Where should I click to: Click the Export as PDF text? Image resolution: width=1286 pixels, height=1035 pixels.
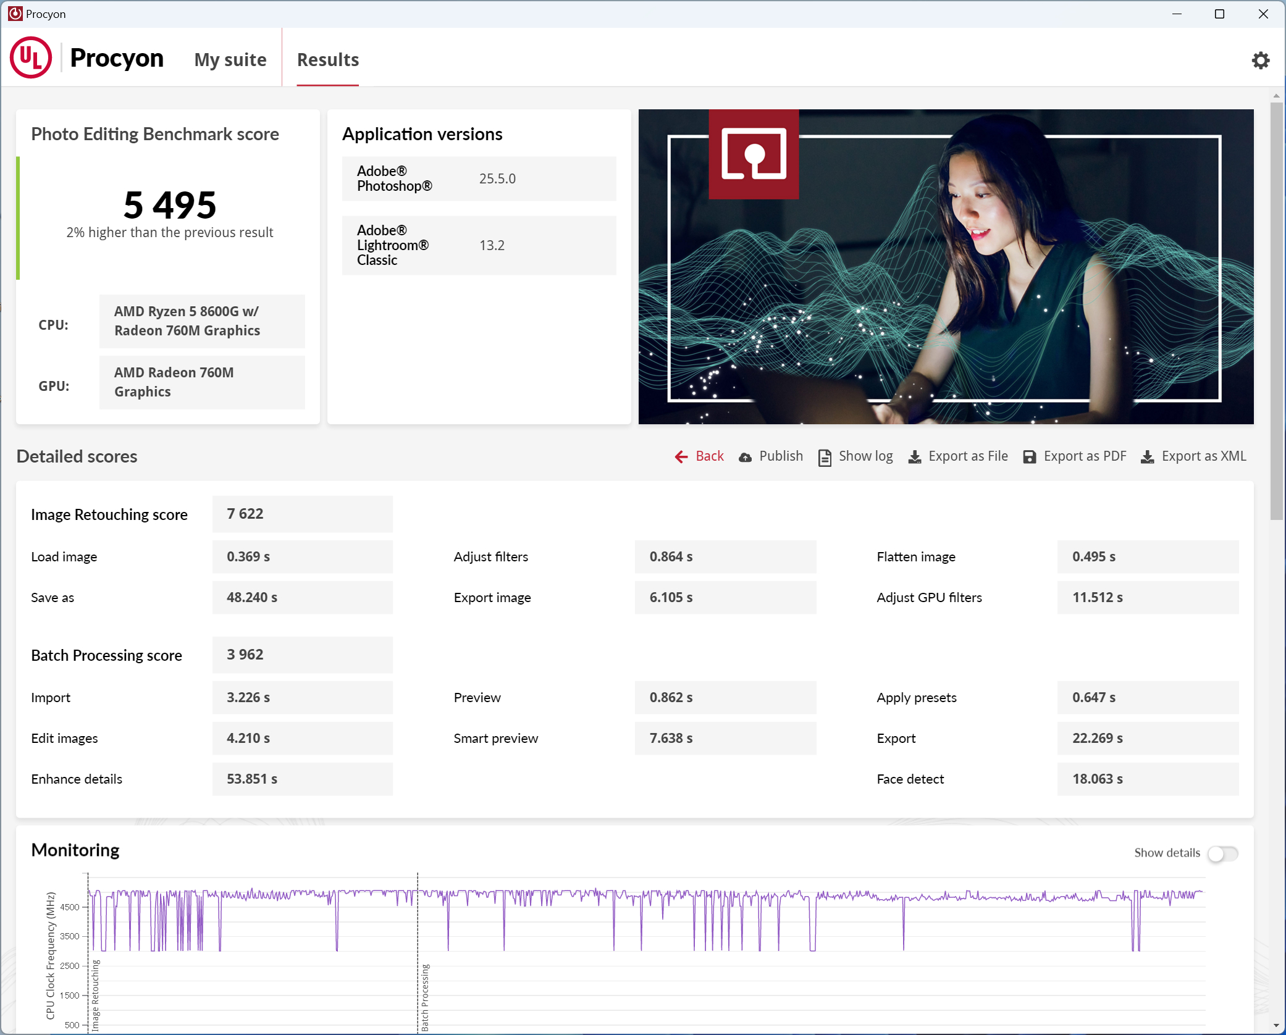pyautogui.click(x=1085, y=456)
